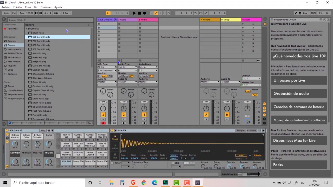Set track 1 Monitor to In
Screen dimensions: 333x187
coord(99,76)
